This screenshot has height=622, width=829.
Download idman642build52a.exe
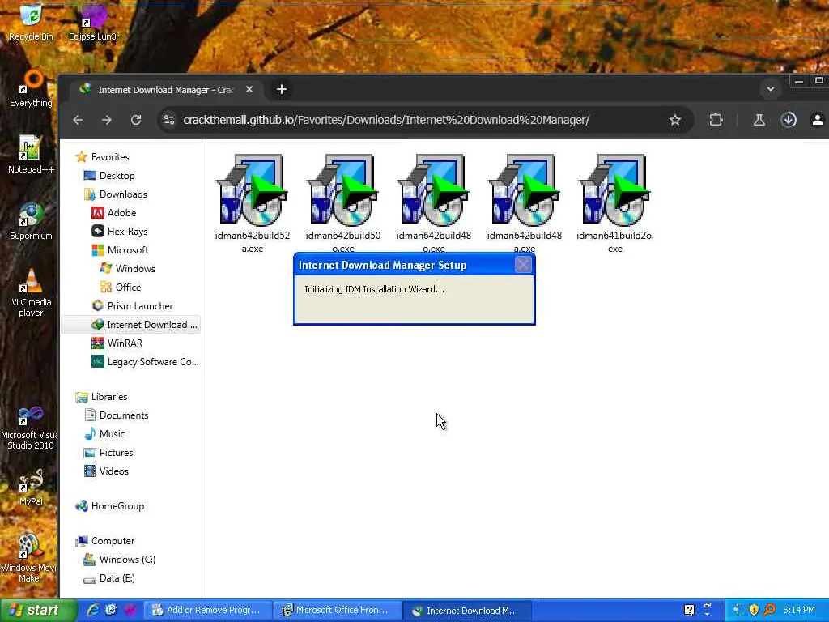click(253, 203)
